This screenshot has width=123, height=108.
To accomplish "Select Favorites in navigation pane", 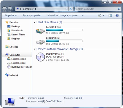I will pos(14,22).
